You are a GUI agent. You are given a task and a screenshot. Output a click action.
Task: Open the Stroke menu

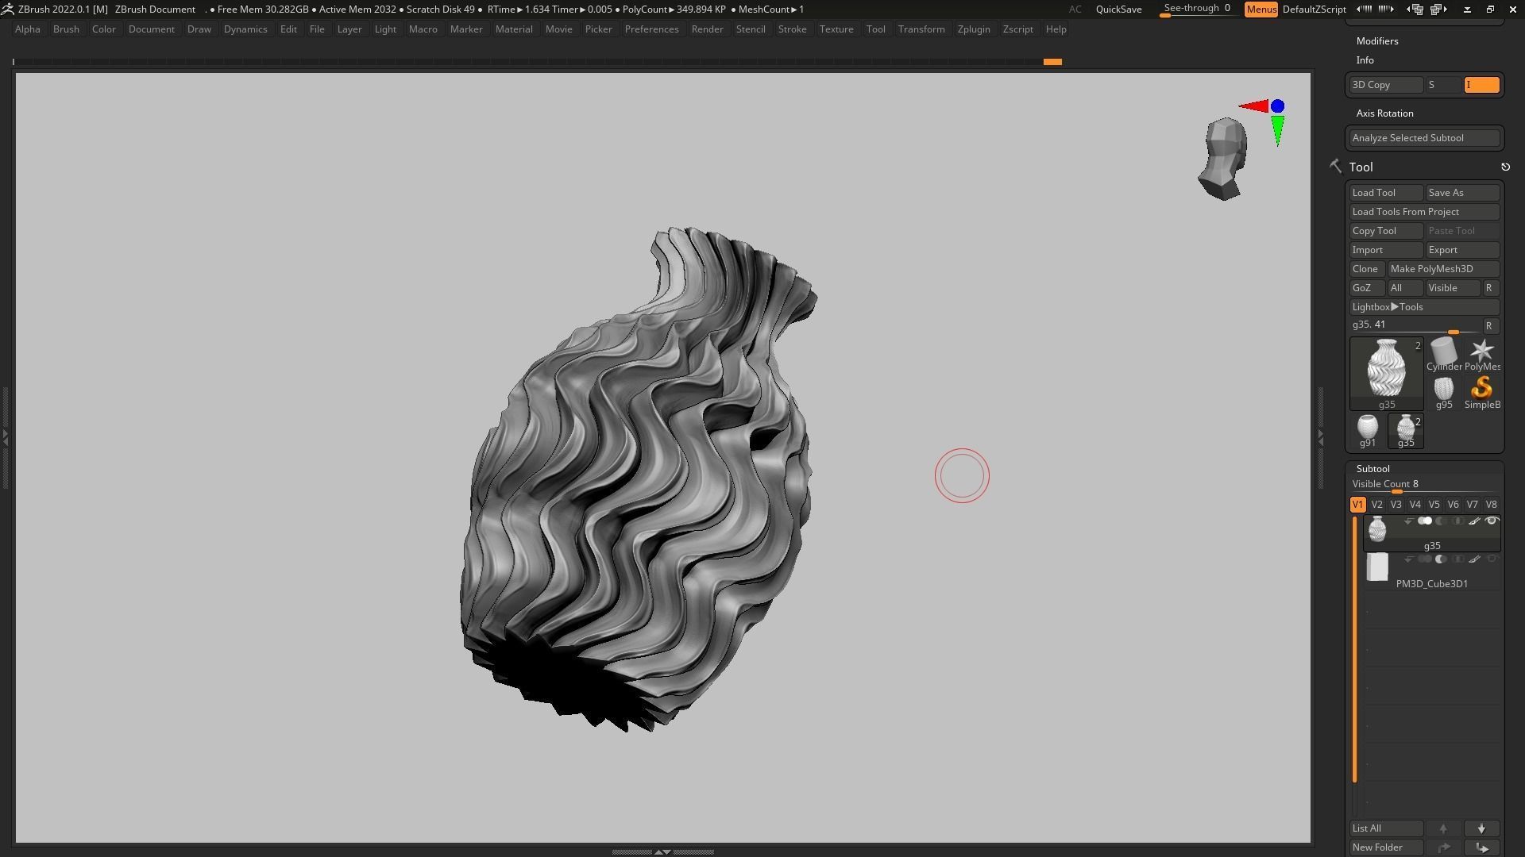tap(791, 29)
